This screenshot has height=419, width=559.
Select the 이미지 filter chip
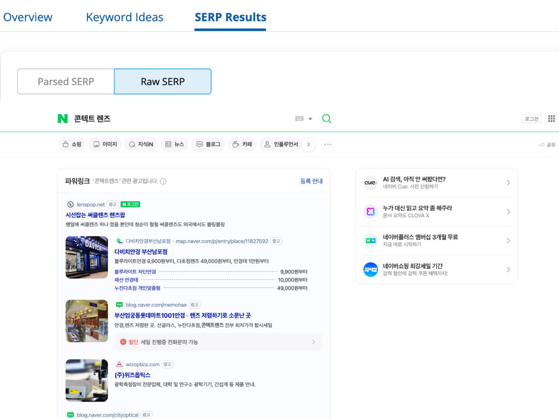[105, 144]
